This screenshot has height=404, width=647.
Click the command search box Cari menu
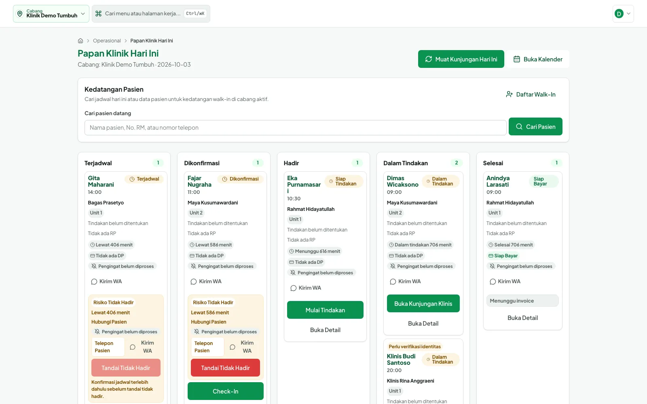(x=151, y=14)
